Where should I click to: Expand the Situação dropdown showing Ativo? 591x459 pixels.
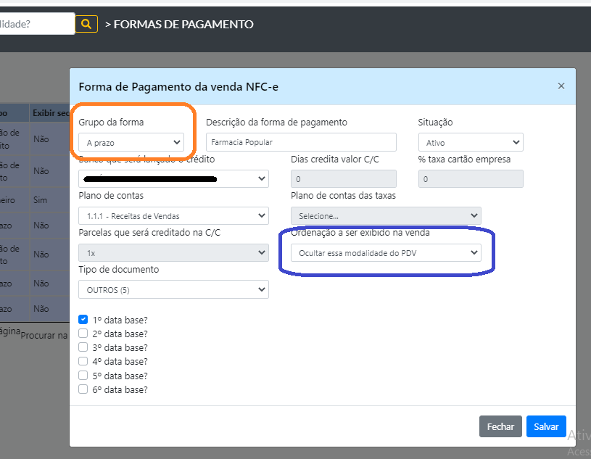pyautogui.click(x=471, y=143)
